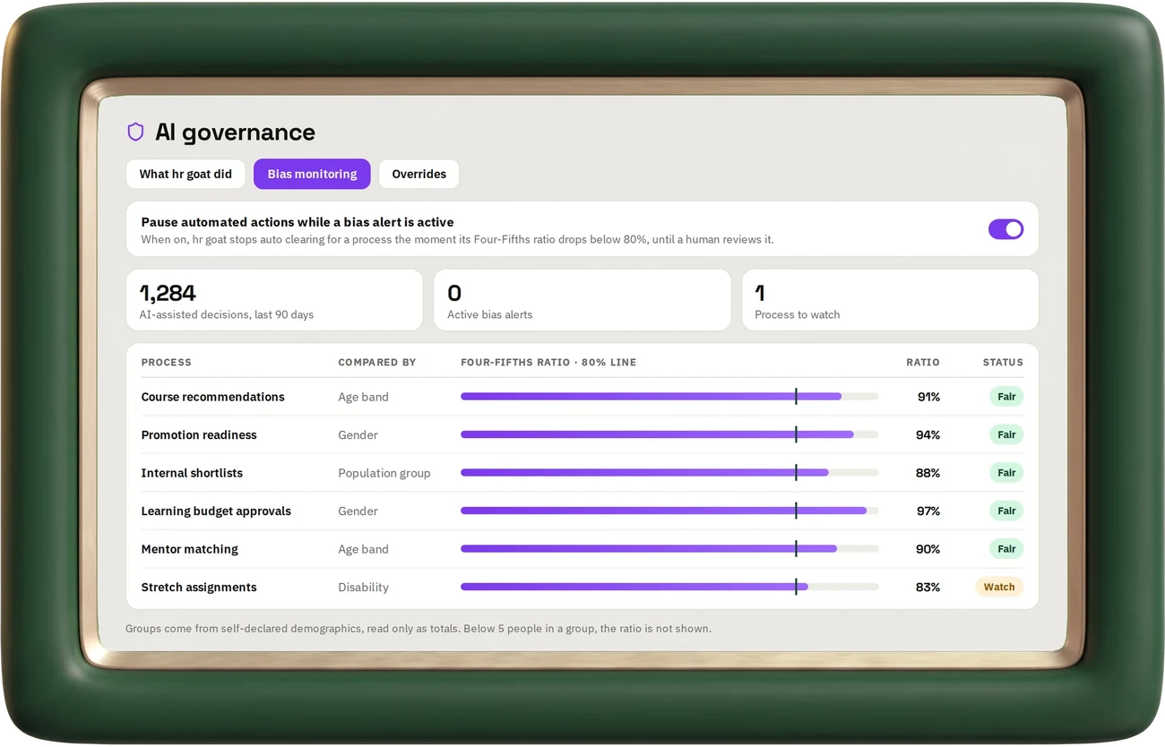Open the 1,284 AI-assisted decisions card
This screenshot has width=1165, height=747.
274,300
